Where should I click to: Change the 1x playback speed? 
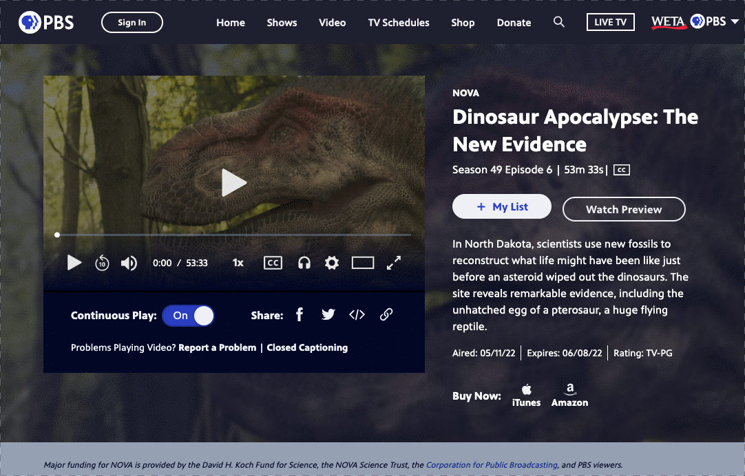(238, 263)
